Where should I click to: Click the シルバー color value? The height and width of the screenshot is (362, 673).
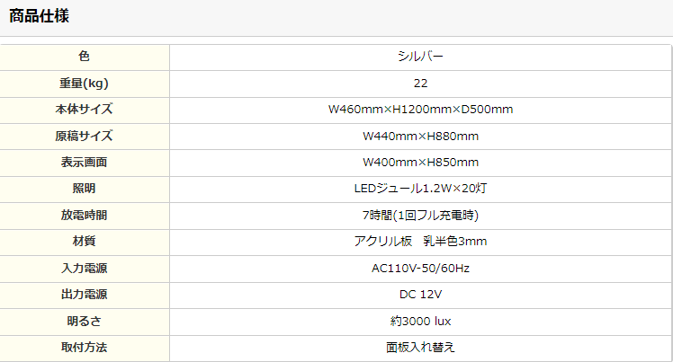coord(420,57)
